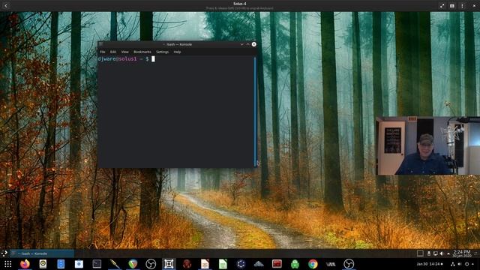This screenshot has width=480, height=270.
Task: Open the File menu in Konsole
Action: point(103,52)
